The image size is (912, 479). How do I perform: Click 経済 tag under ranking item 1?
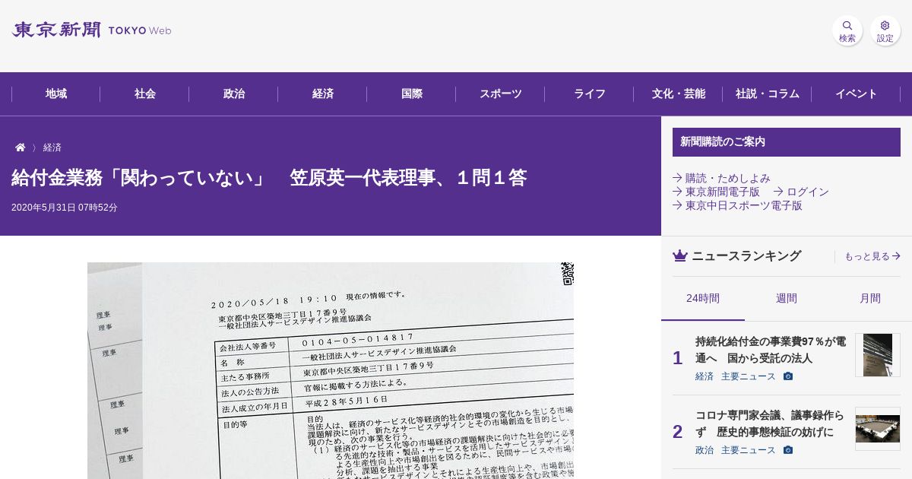[705, 376]
